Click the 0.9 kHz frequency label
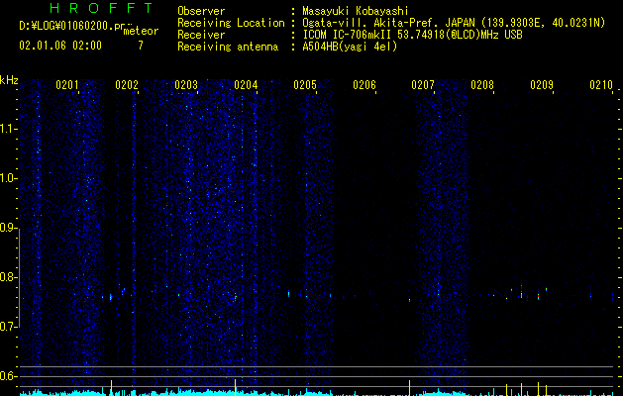The image size is (623, 396). click(x=8, y=228)
